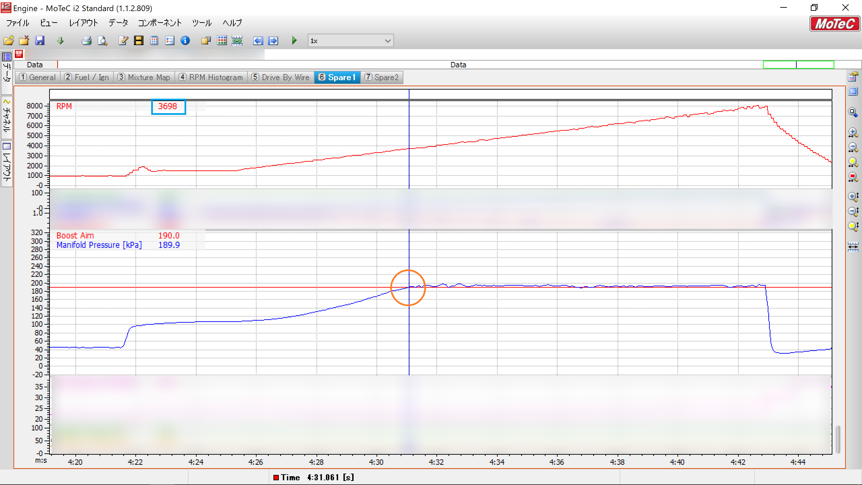
Task: Open the 1x playback speed dropdown
Action: coord(387,41)
